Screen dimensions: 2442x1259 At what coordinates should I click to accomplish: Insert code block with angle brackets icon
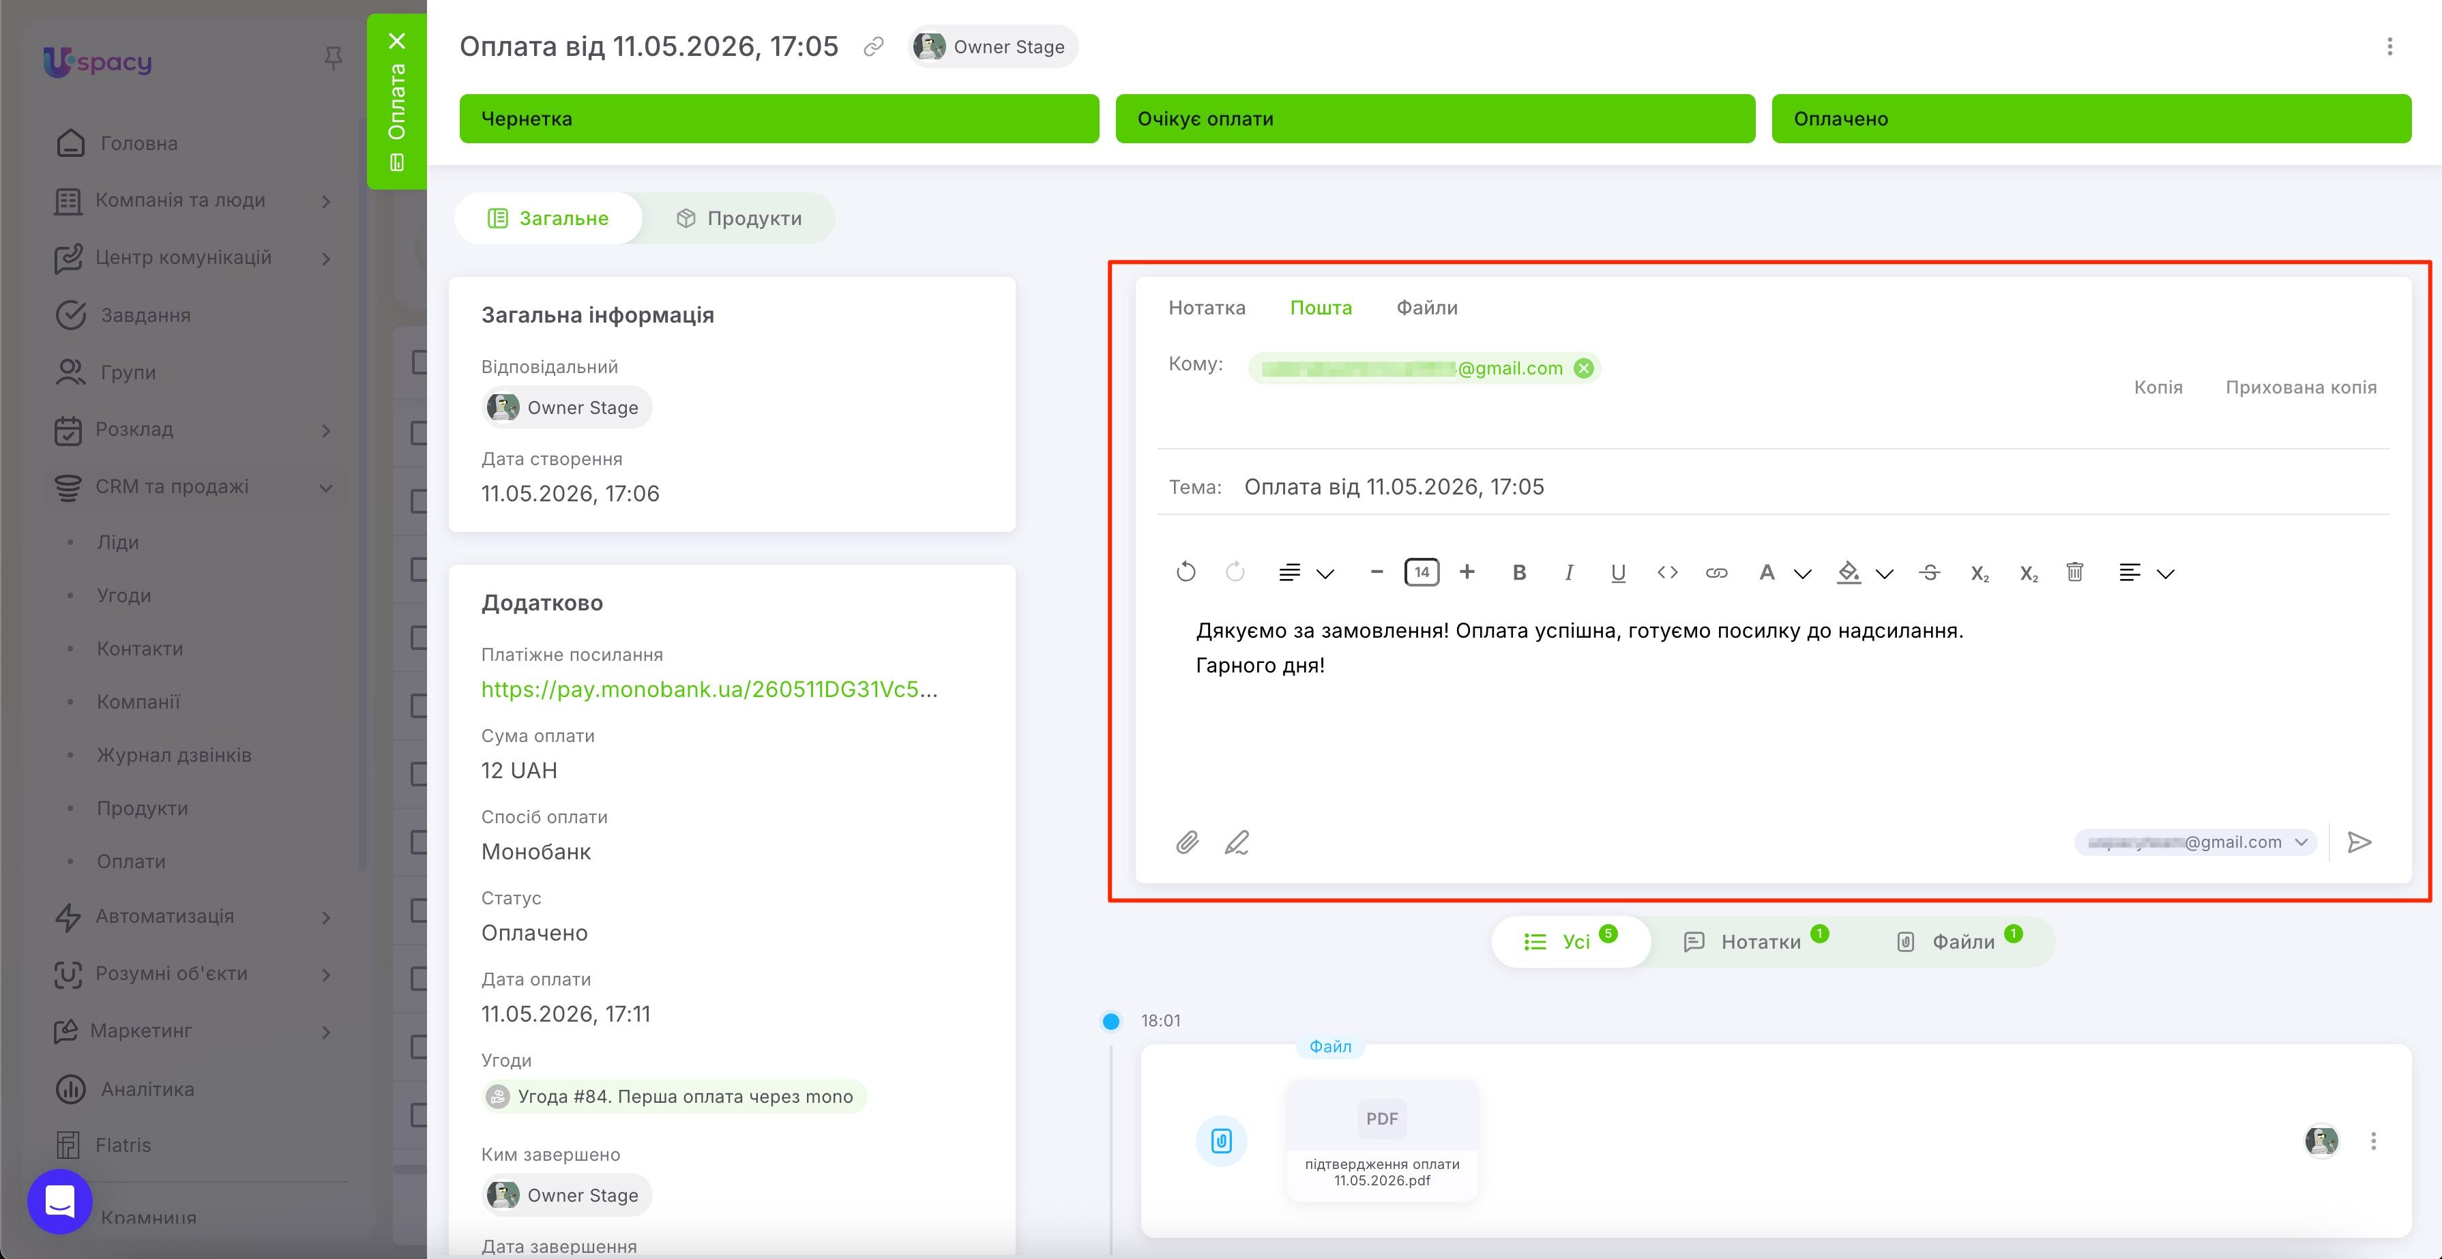(1668, 573)
